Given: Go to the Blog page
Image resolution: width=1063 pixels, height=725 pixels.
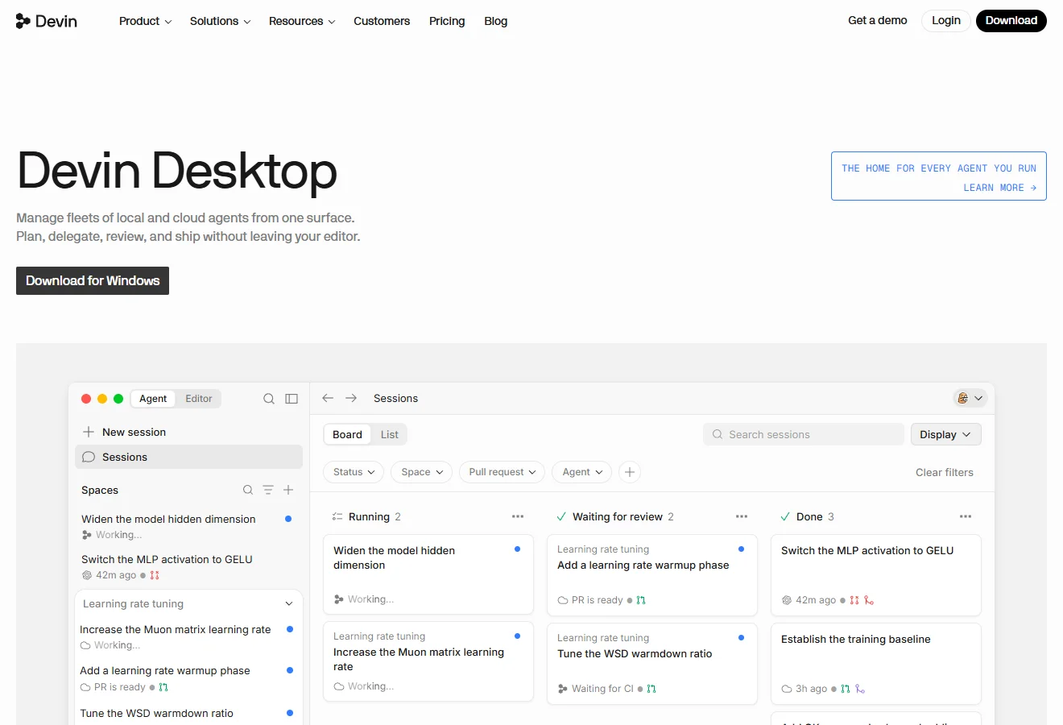Looking at the screenshot, I should pyautogui.click(x=496, y=21).
